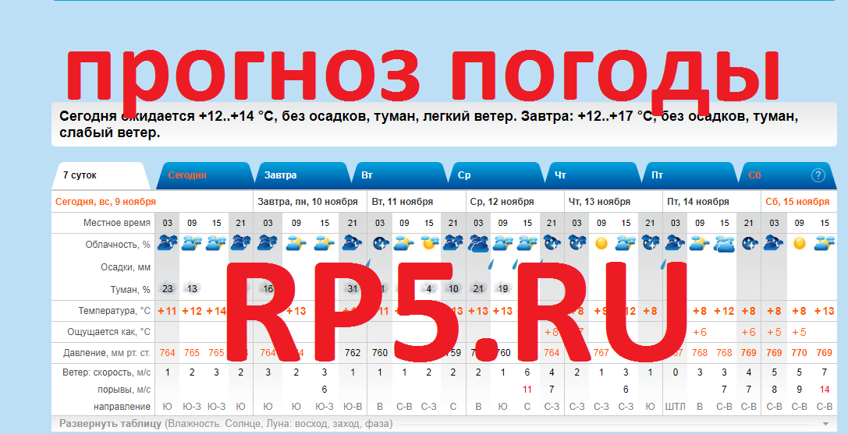Click Wednesday 21:00 night cloud icon
Screen dimensions: 848x434
click(x=552, y=243)
